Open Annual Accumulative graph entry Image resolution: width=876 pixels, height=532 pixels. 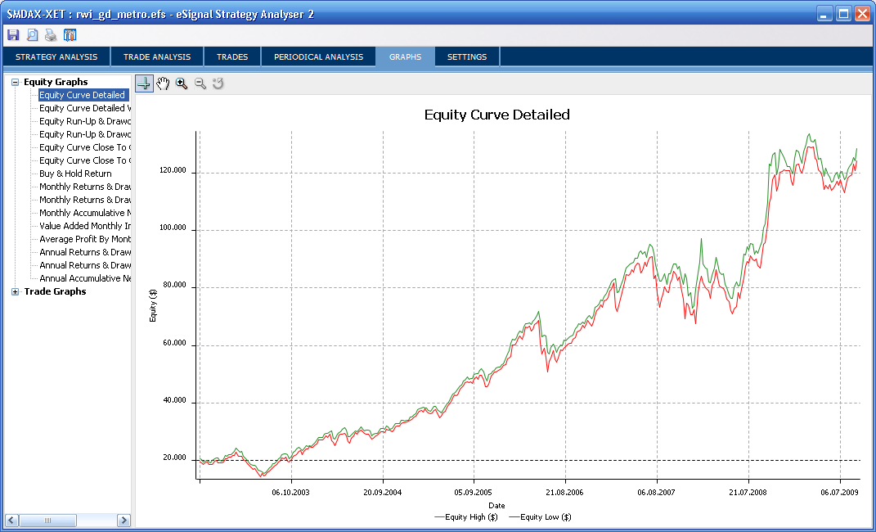click(85, 278)
